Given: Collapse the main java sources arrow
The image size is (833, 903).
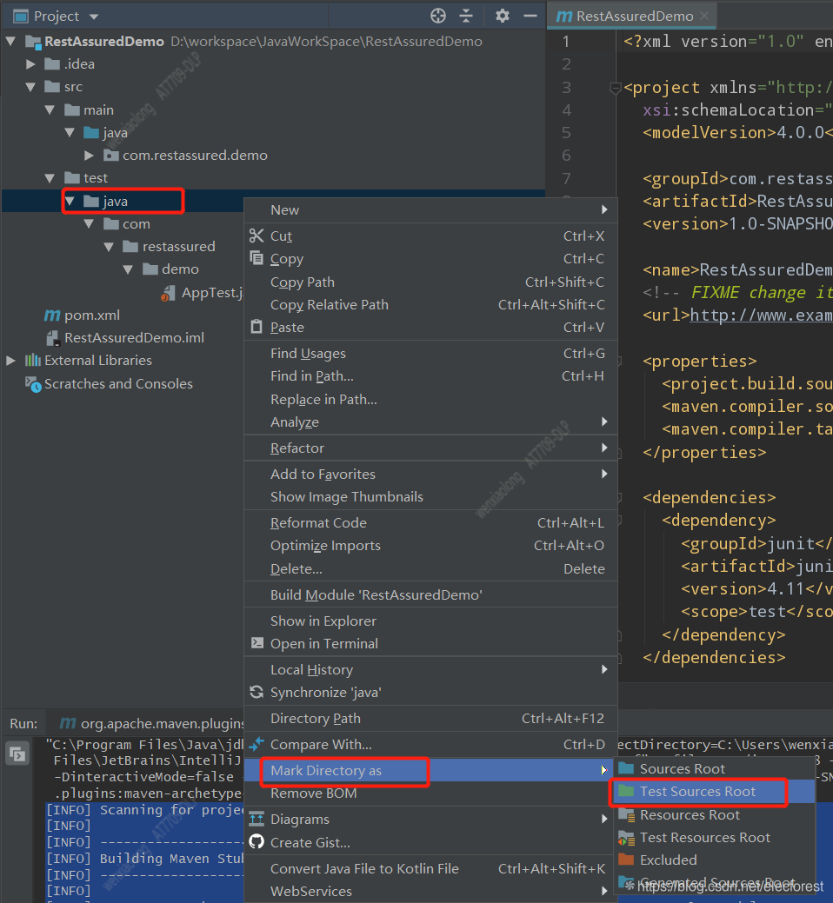Looking at the screenshot, I should click(70, 132).
